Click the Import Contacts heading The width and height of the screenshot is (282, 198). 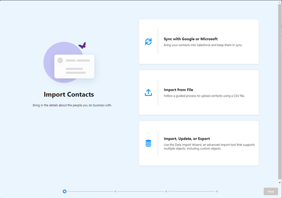click(x=69, y=94)
